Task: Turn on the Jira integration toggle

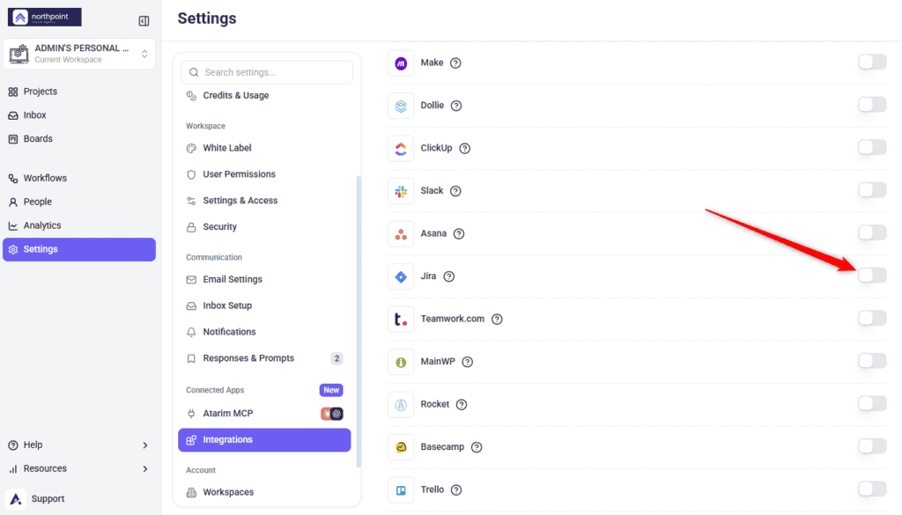Action: click(872, 276)
